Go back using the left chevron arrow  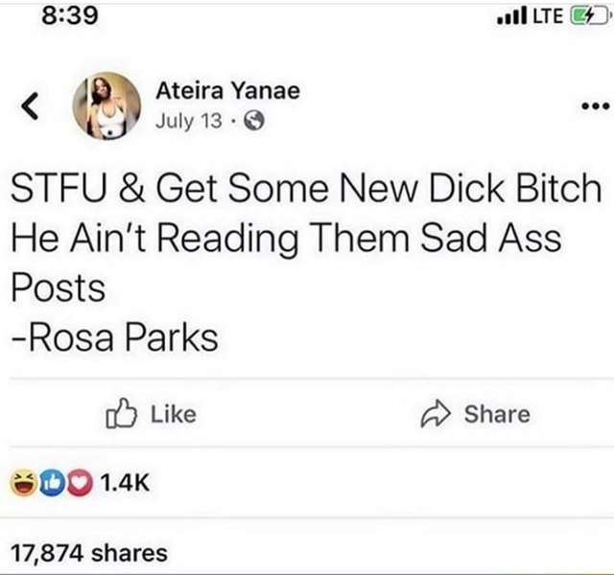pyautogui.click(x=30, y=105)
